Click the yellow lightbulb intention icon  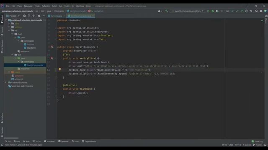60,70
